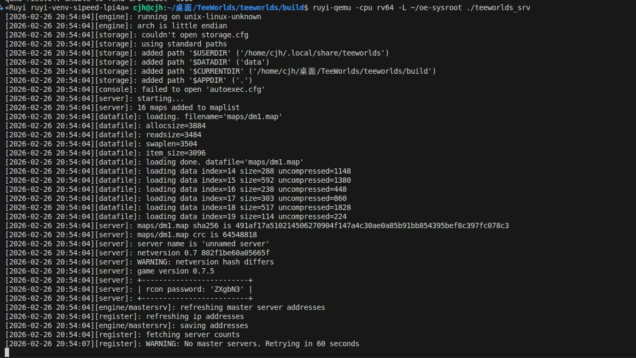Click the terminal block cursor at the bottom
This screenshot has height=358, width=636.
(x=7, y=353)
